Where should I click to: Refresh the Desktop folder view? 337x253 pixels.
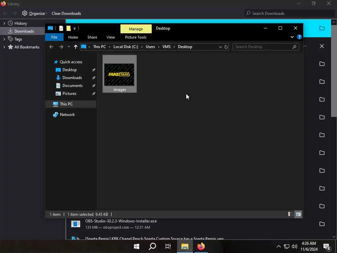coord(226,47)
